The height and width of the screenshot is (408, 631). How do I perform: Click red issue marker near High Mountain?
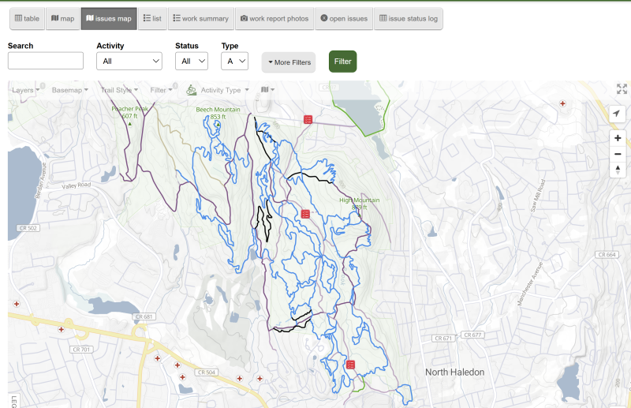tap(305, 214)
